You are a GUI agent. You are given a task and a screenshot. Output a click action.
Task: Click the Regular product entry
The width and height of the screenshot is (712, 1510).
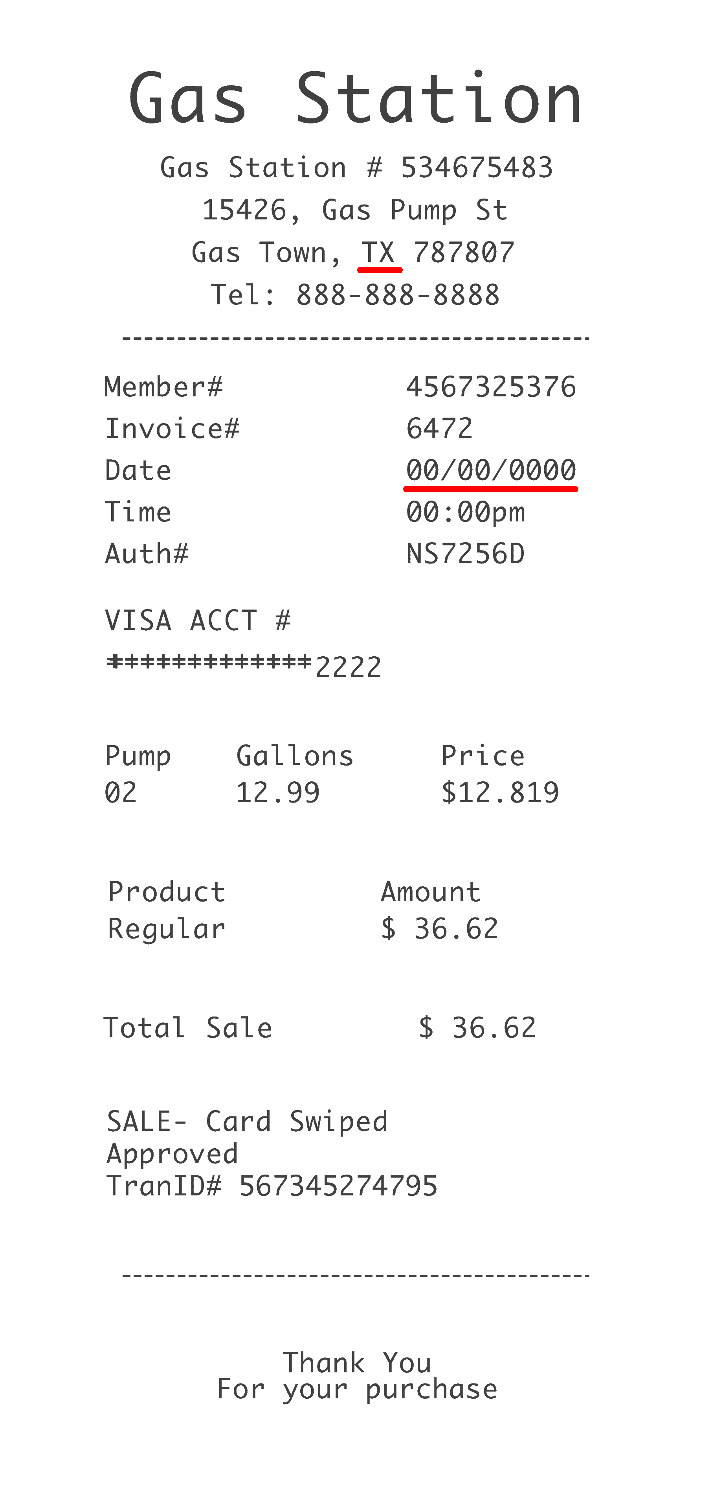click(167, 929)
